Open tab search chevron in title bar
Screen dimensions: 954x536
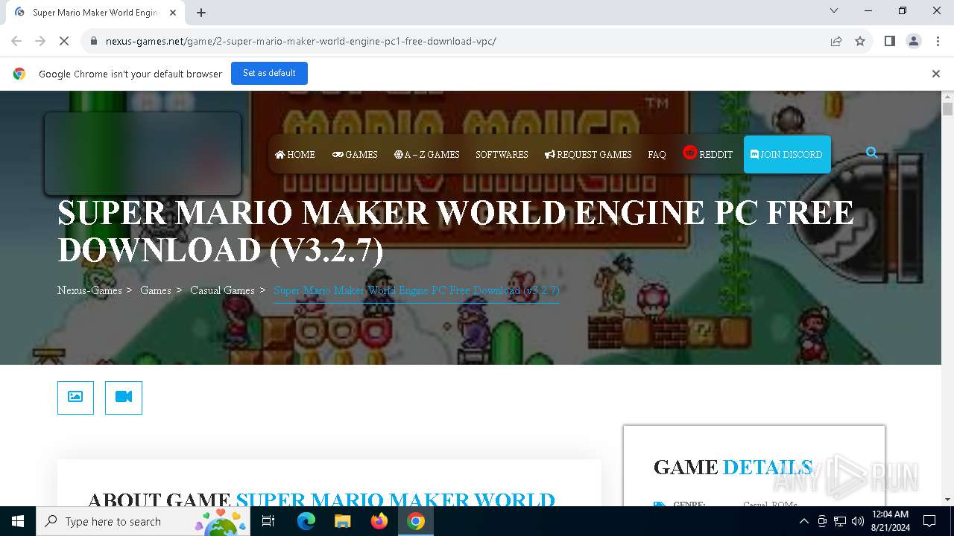(x=834, y=10)
